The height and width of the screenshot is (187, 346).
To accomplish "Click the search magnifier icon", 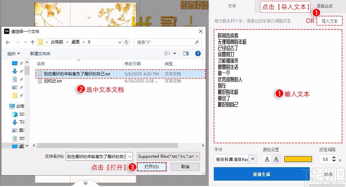I will [197, 42].
